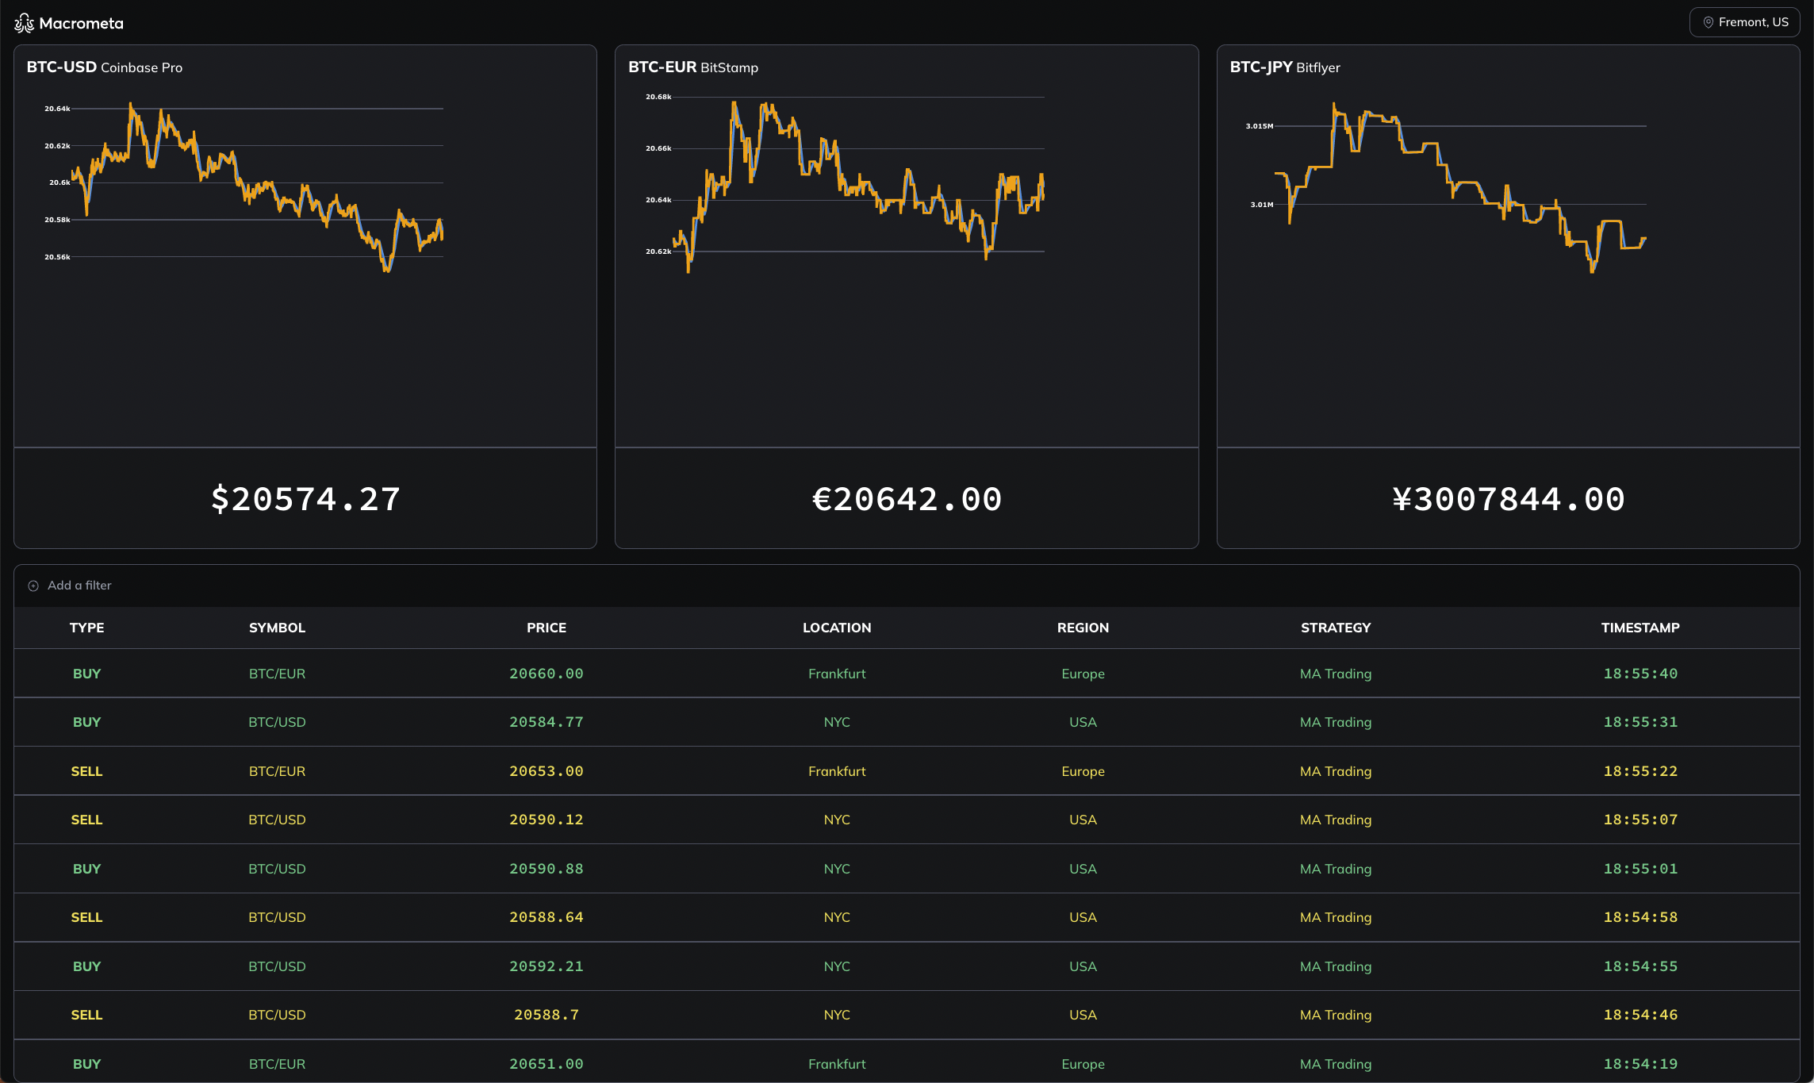Click Frankfurt in the 18:55:22 row
The width and height of the screenshot is (1814, 1083).
(x=837, y=771)
